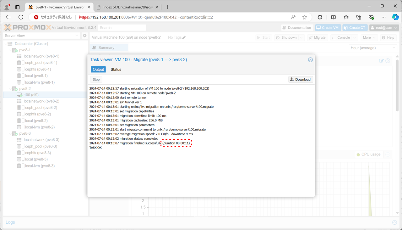402x230 pixels.
Task: Close the Task viewer dialog
Action: pyautogui.click(x=310, y=60)
